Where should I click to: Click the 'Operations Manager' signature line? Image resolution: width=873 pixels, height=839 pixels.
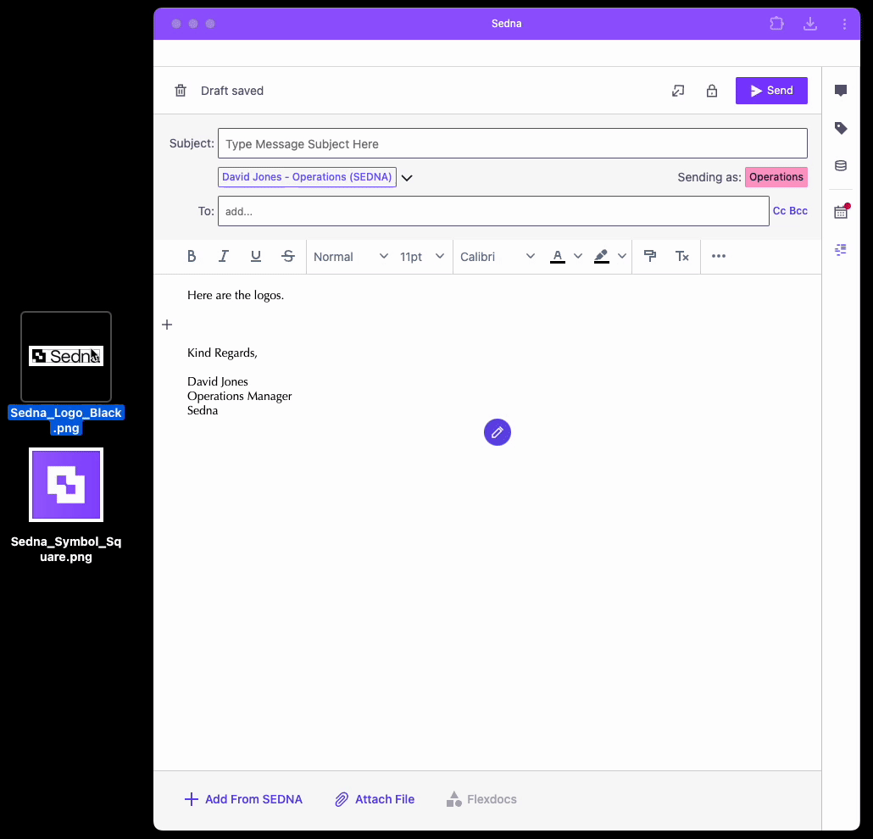pos(239,396)
